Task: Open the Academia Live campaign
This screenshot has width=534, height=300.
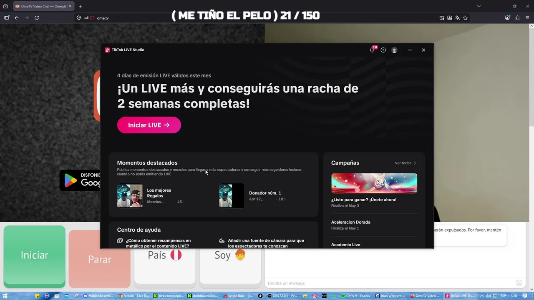Action: point(345,245)
